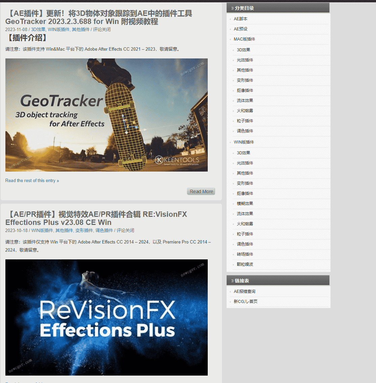
Task: Open 颗粒噪波 under WIN版插件
Action: point(245,264)
